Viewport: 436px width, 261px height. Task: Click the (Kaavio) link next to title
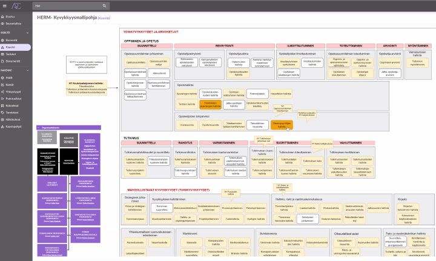(x=104, y=19)
